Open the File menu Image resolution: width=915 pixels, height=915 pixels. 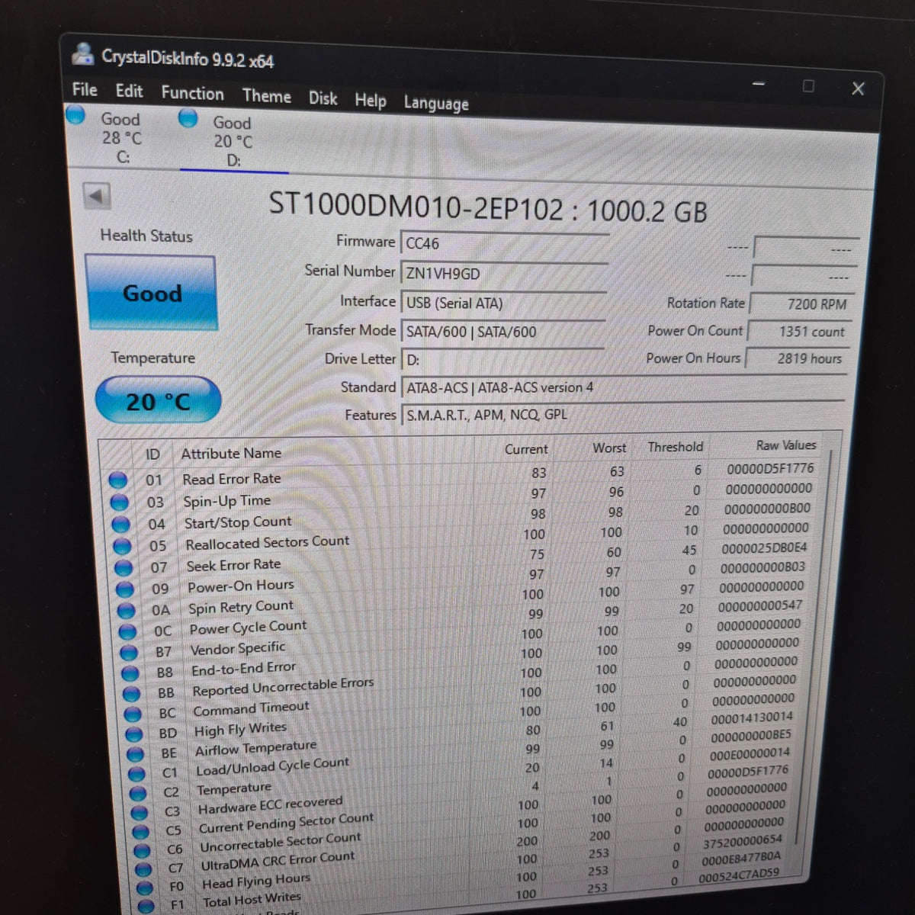pos(85,90)
